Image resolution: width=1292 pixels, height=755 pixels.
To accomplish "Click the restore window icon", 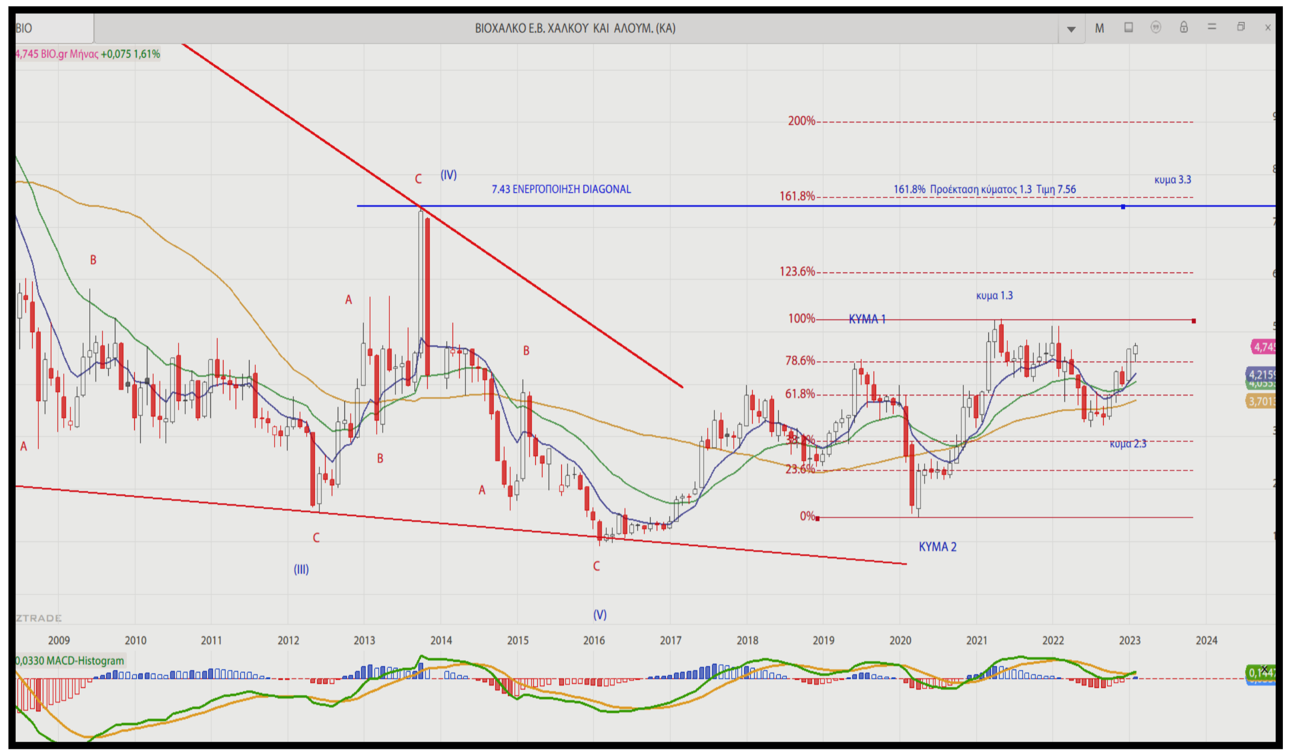I will [x=1241, y=27].
